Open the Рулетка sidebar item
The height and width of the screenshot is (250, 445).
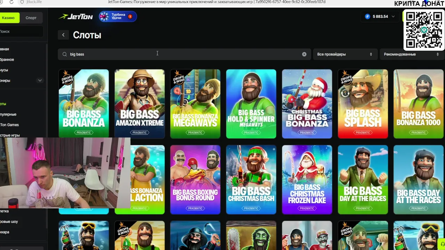pyautogui.click(x=5, y=211)
